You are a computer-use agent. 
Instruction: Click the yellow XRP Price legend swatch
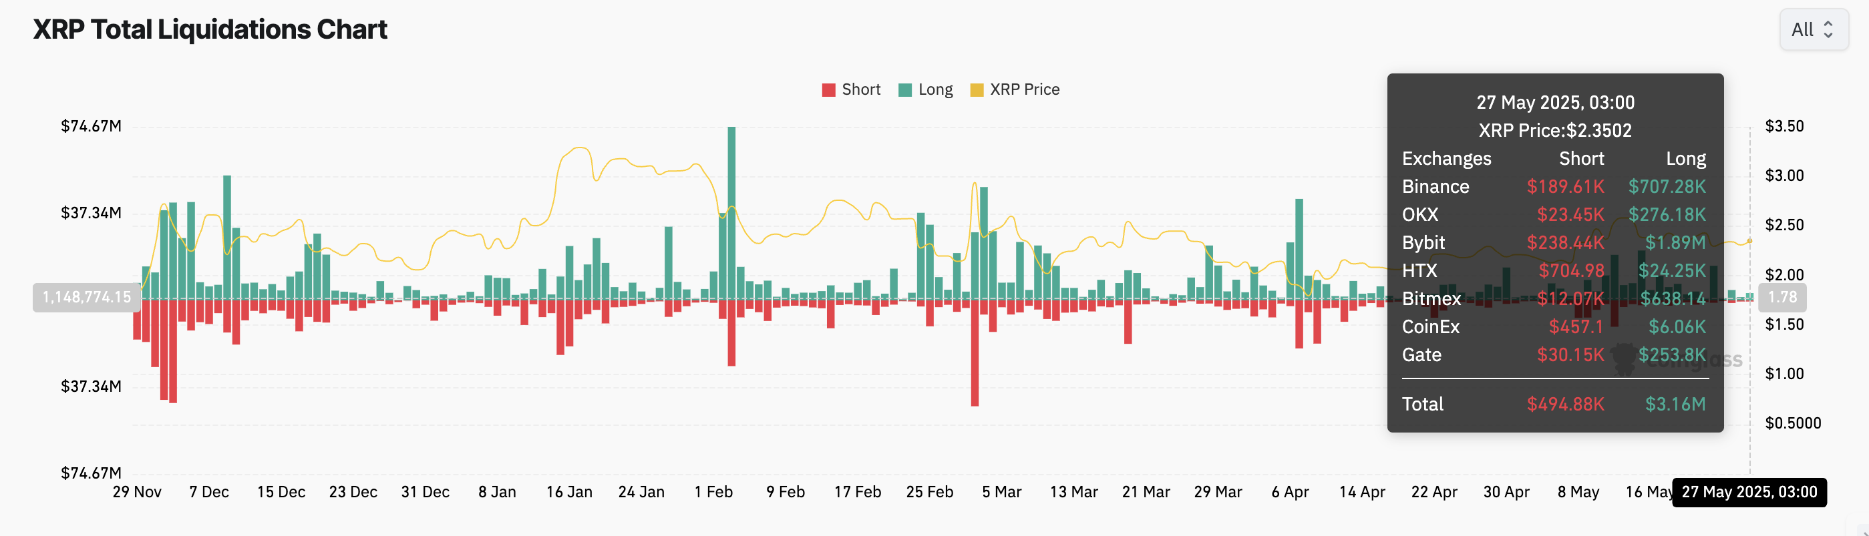click(x=977, y=90)
